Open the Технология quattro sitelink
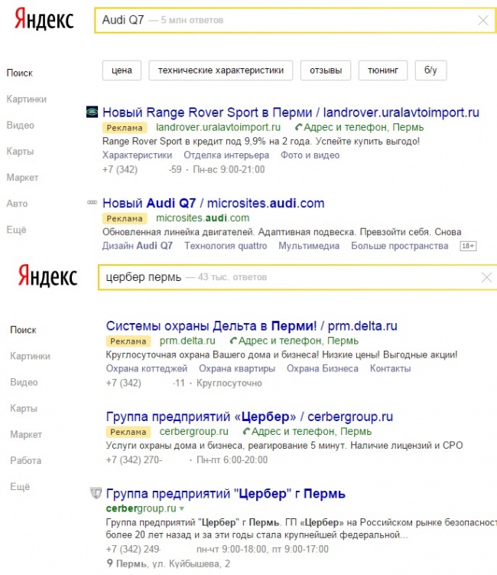The height and width of the screenshot is (575, 497). coord(226,246)
